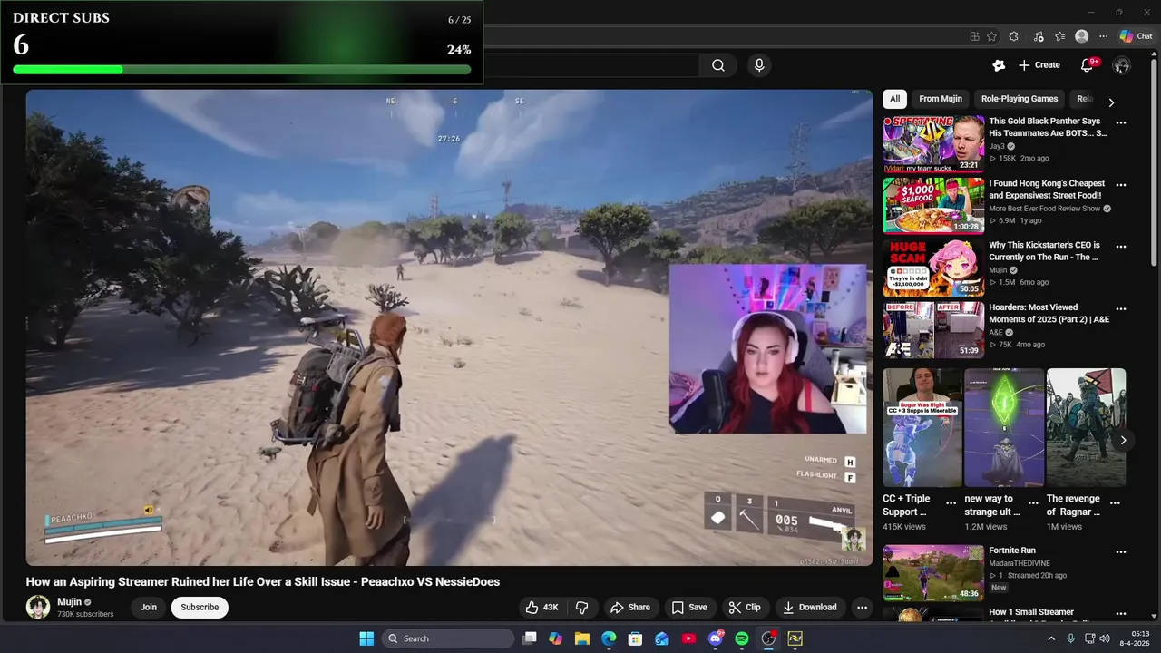Click the YouTube search input field
Screen dimensions: 1161x653
(x=590, y=65)
